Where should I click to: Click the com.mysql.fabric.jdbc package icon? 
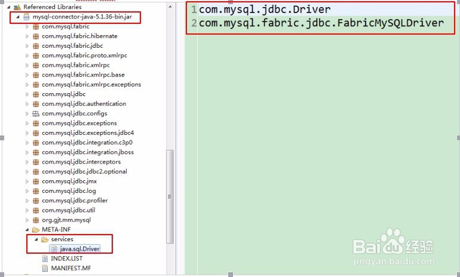36,46
